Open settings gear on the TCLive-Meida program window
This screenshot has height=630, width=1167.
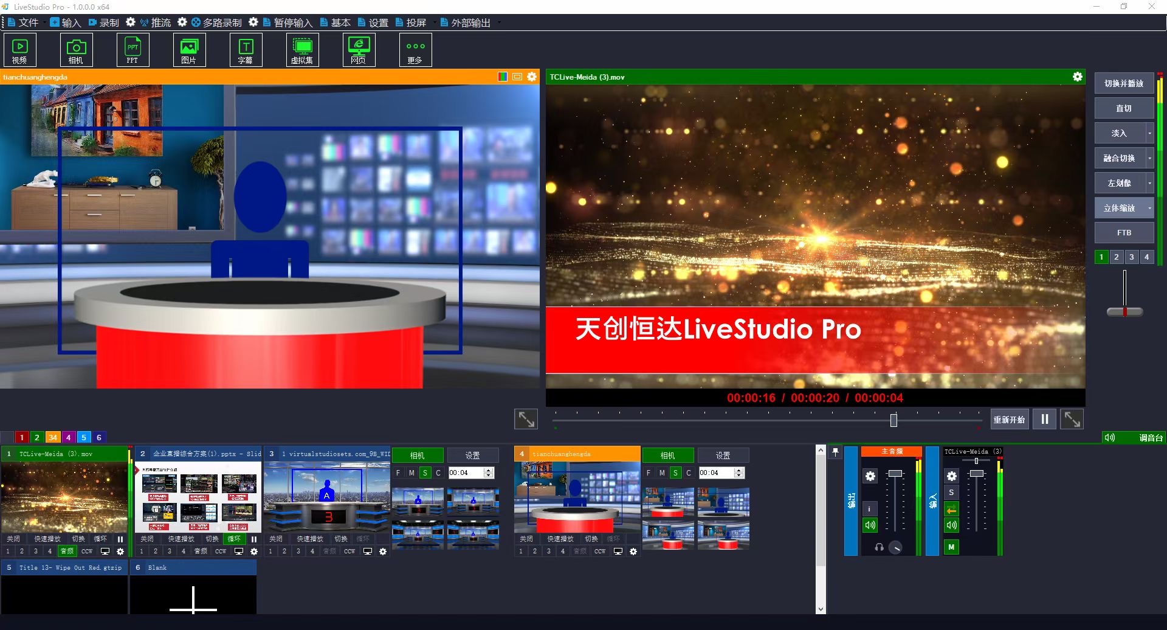(x=1077, y=77)
